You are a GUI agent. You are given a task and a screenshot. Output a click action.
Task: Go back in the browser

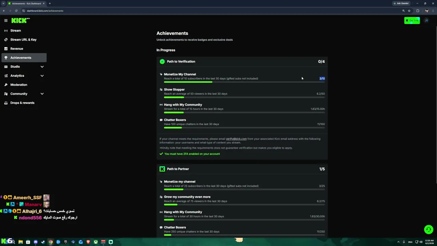[x=4, y=11]
